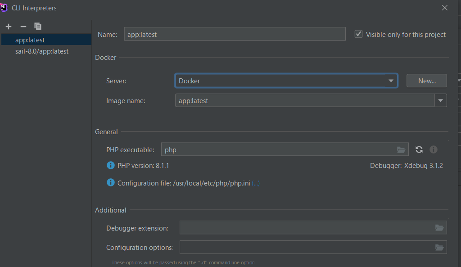Edit the Image name text field
461x267 pixels.
(x=305, y=100)
